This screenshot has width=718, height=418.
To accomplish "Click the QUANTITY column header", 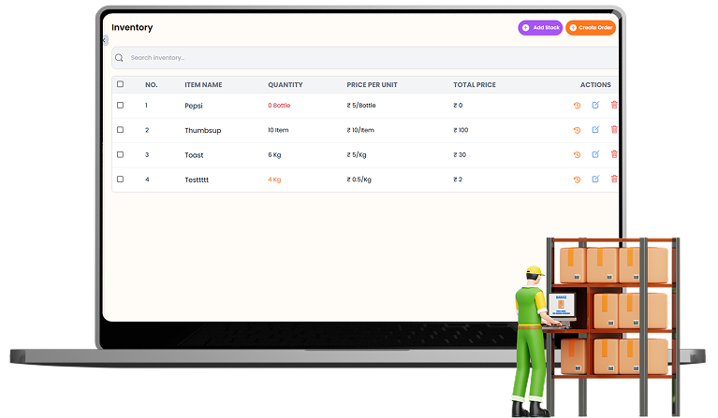I will (286, 84).
